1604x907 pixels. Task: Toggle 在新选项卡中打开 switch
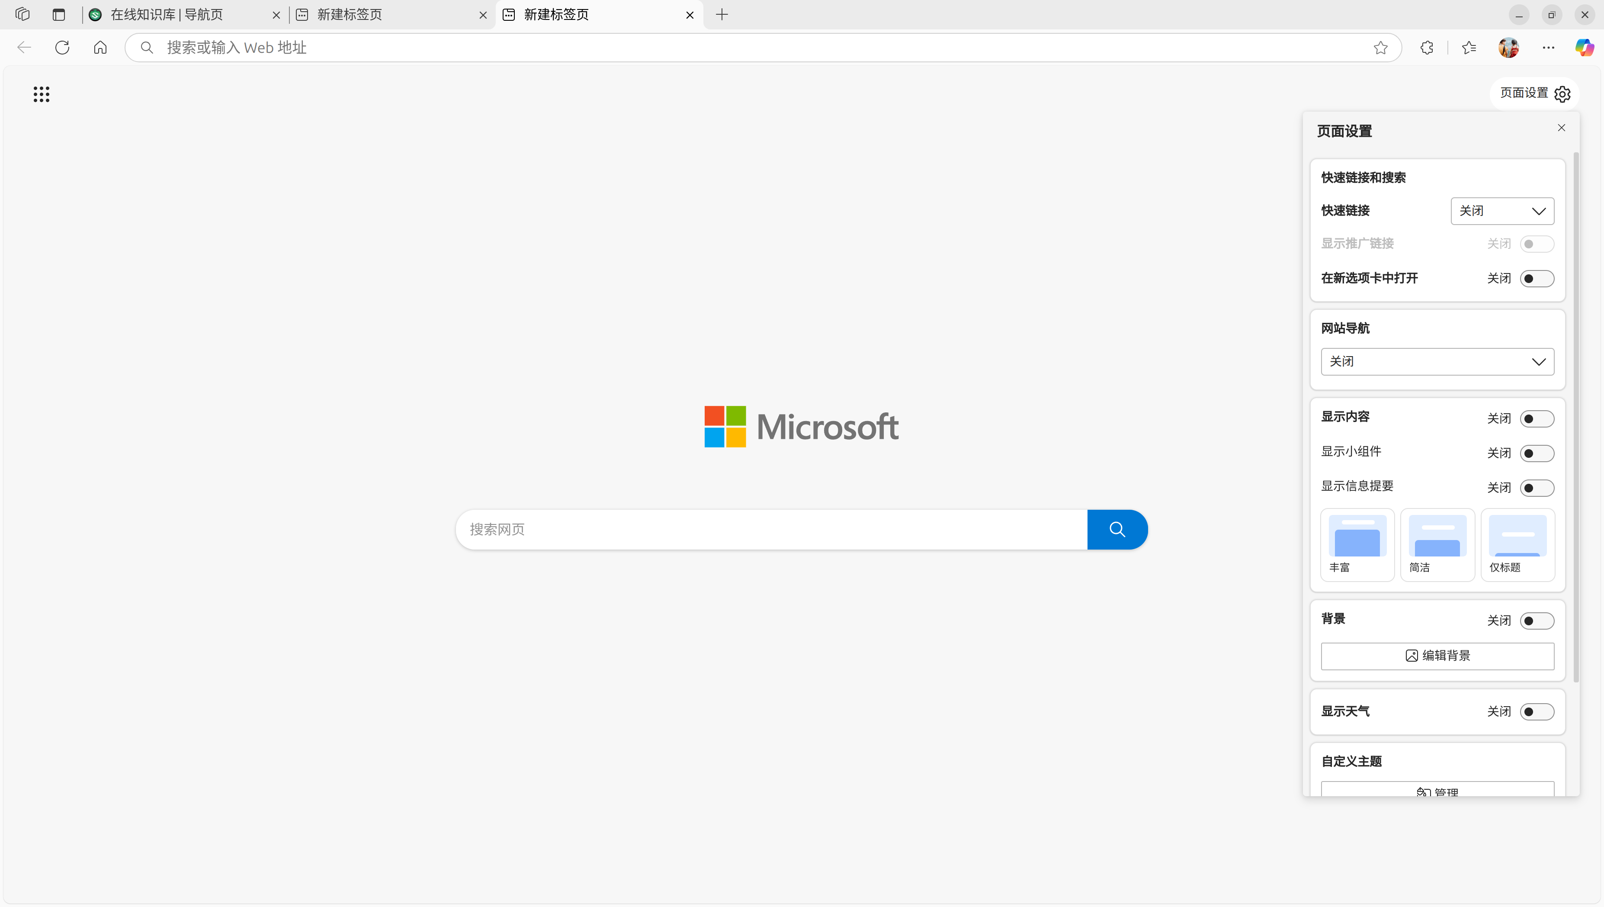pyautogui.click(x=1537, y=278)
